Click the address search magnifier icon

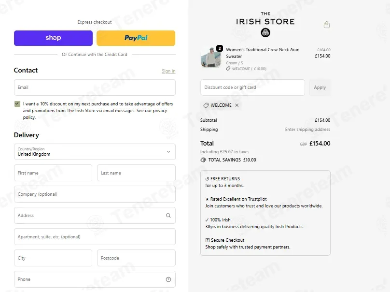pyautogui.click(x=168, y=216)
